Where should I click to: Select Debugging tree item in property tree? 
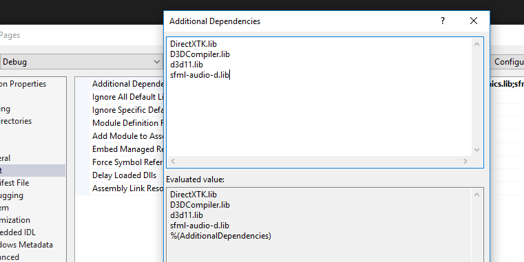12,195
